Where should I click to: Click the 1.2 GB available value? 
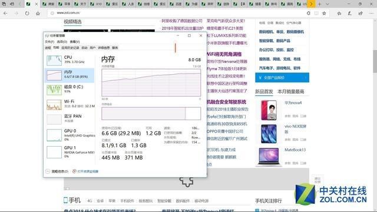153,133
